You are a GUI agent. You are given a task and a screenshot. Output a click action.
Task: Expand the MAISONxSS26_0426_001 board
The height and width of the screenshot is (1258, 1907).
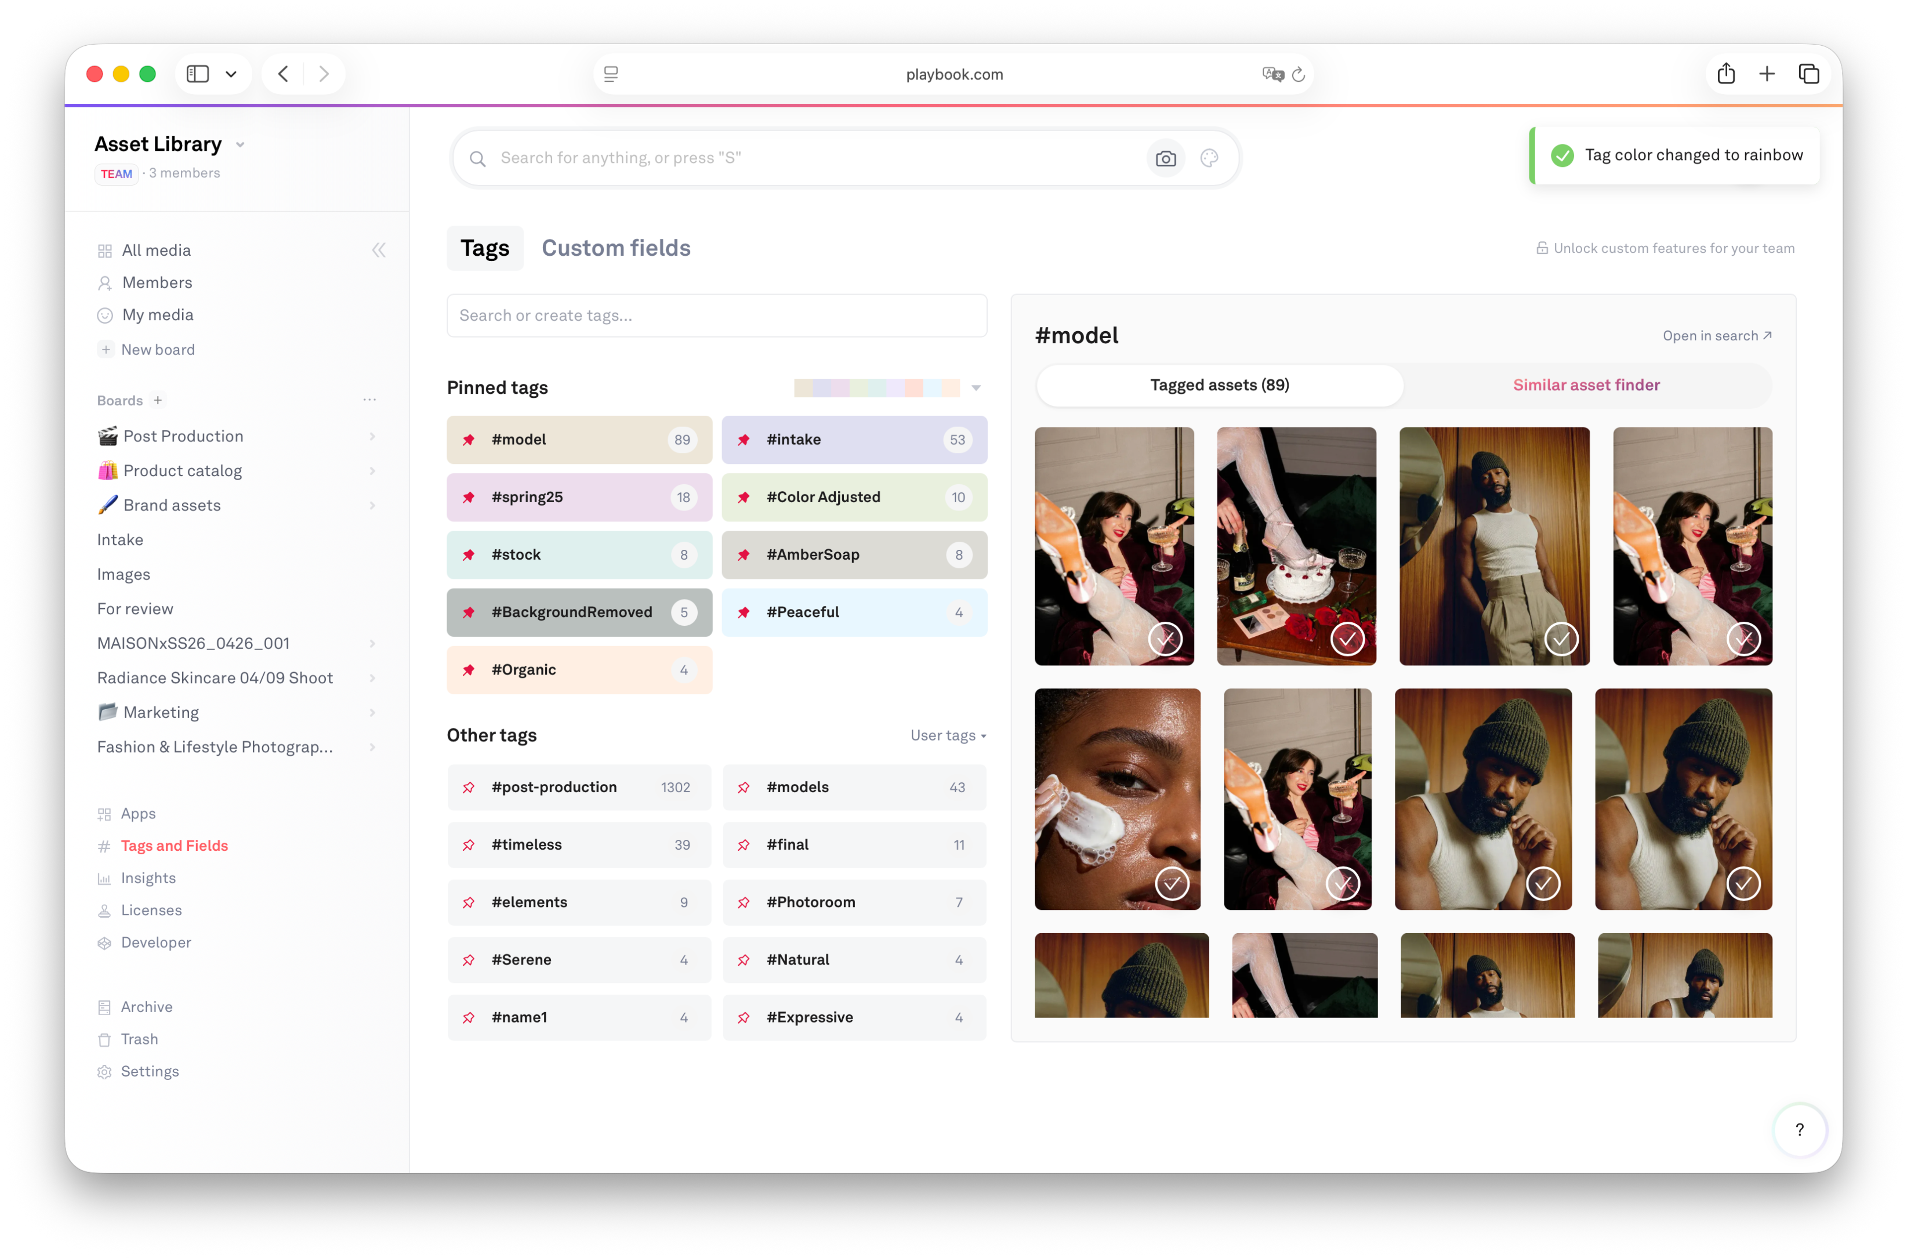372,644
